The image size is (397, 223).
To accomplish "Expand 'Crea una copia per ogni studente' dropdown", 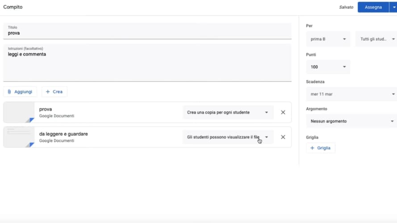I will click(x=228, y=112).
